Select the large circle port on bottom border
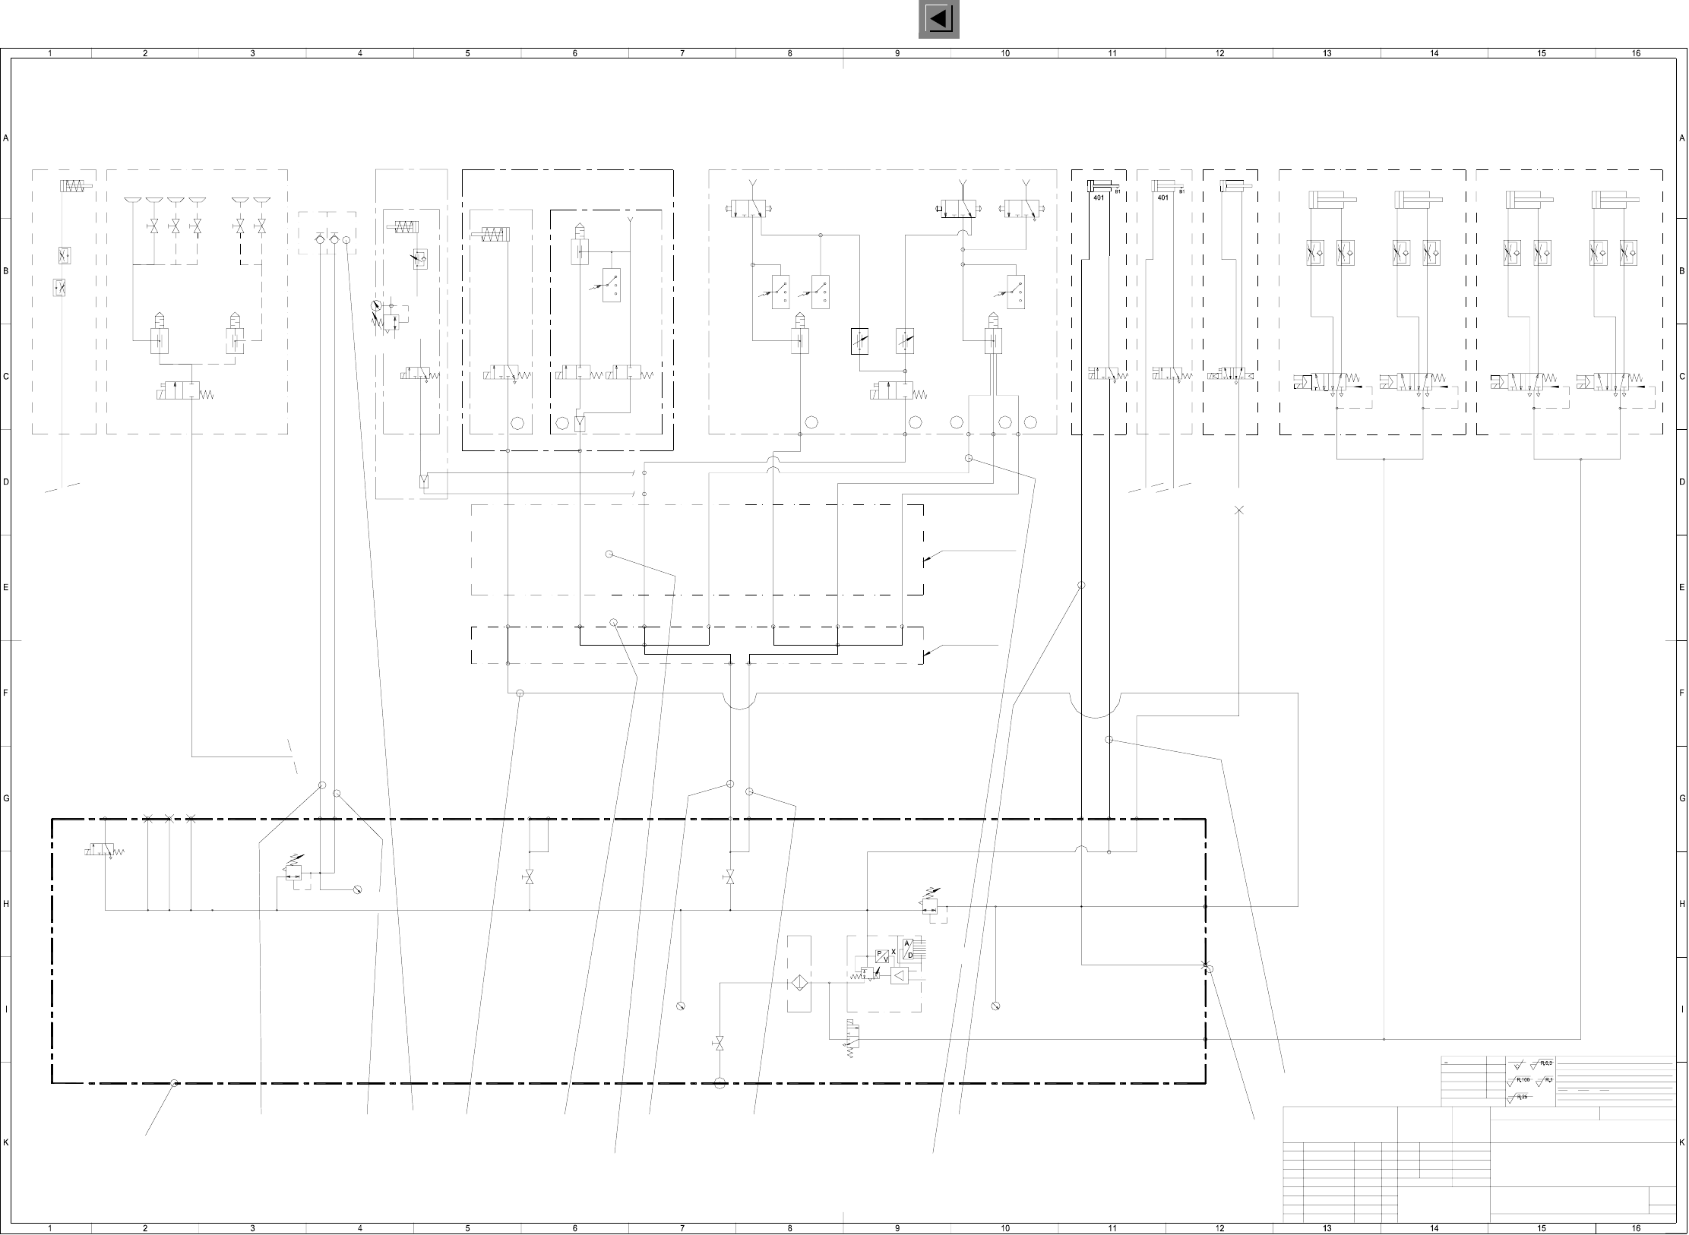 pyautogui.click(x=720, y=1083)
